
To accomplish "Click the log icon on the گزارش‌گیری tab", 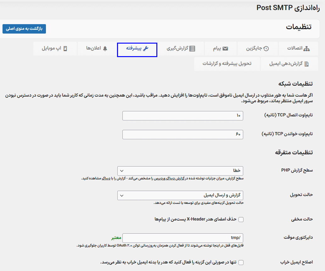I will [193, 49].
